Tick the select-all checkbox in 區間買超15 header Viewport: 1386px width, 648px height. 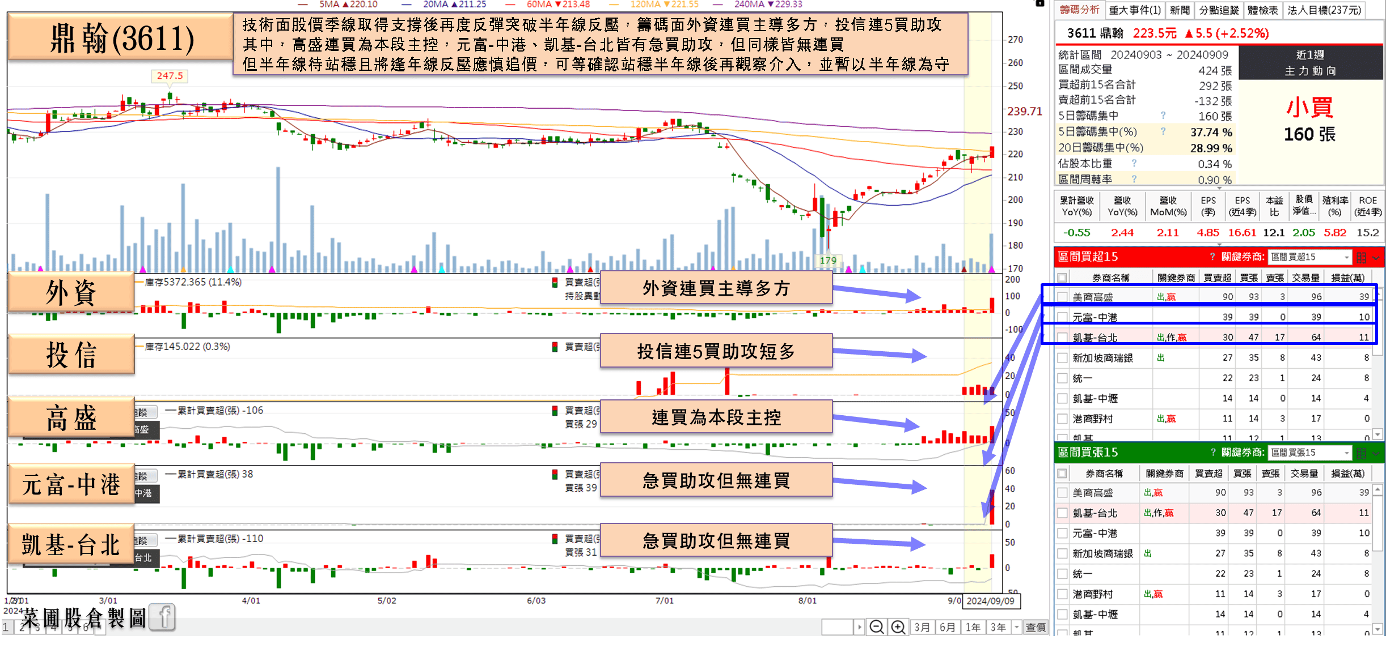click(x=1062, y=278)
